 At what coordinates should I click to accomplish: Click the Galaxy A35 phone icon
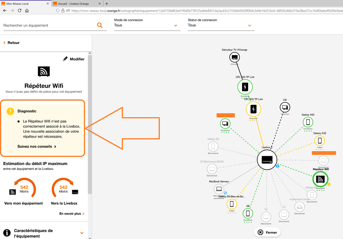click(320, 140)
